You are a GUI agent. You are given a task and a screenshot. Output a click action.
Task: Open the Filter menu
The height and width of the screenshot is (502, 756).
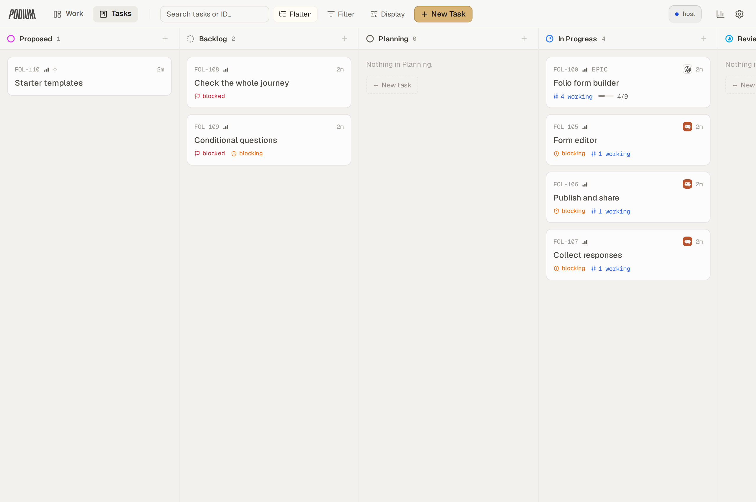point(341,14)
